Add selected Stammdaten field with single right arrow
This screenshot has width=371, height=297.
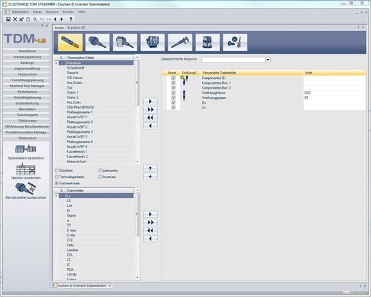point(150,101)
